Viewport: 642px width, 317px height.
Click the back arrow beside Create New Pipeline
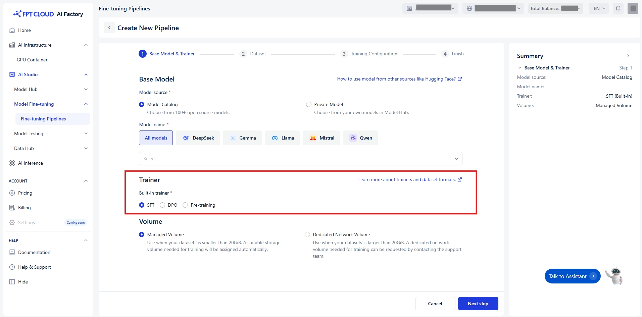[x=109, y=28]
